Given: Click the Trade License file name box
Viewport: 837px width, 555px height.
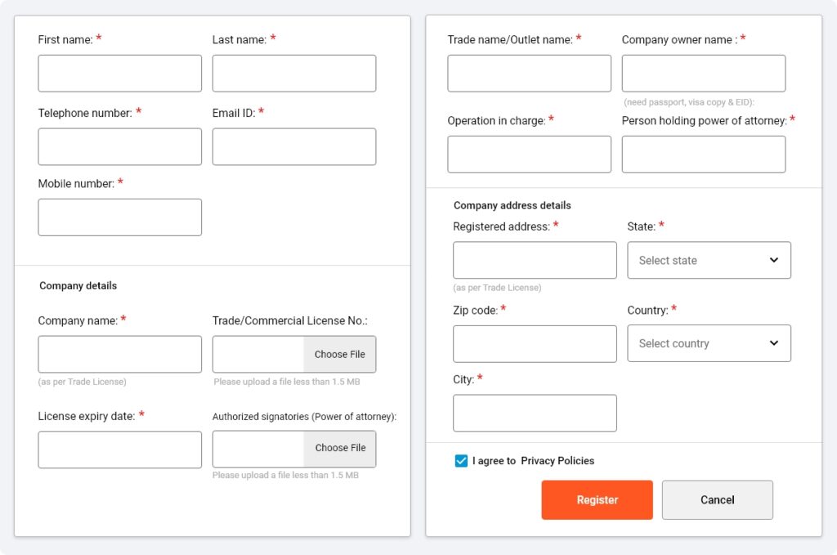Looking at the screenshot, I should [258, 355].
